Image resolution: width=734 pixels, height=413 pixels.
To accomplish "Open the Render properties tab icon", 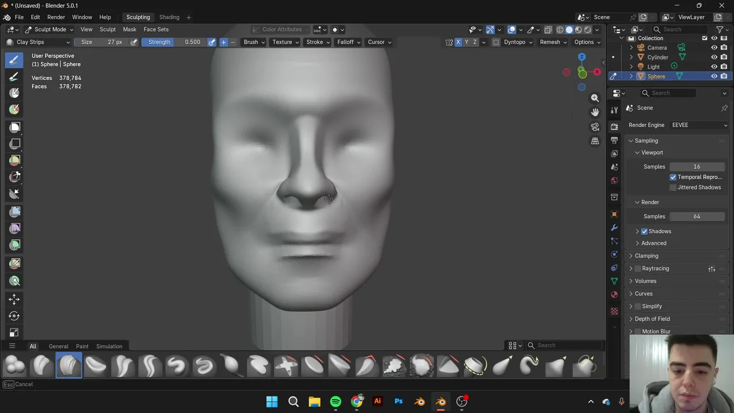I will coord(614,126).
